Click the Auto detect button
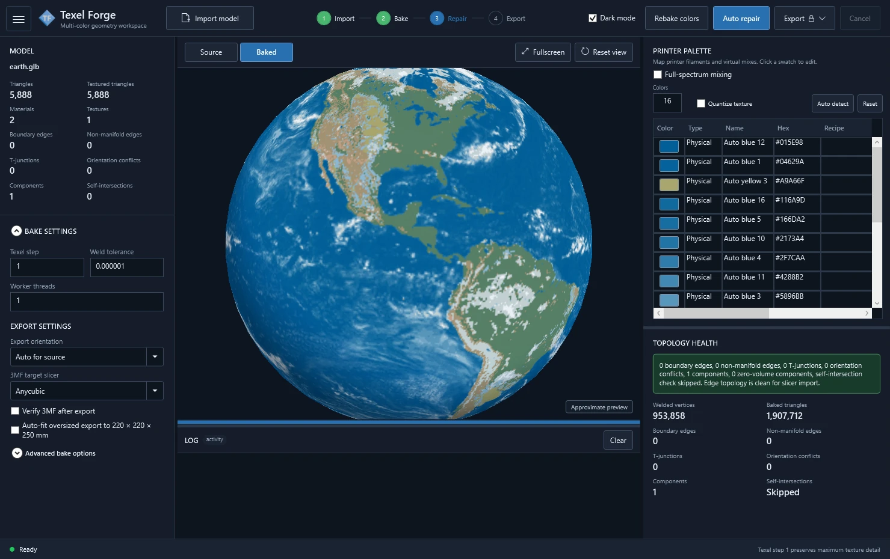The image size is (890, 559). (833, 103)
